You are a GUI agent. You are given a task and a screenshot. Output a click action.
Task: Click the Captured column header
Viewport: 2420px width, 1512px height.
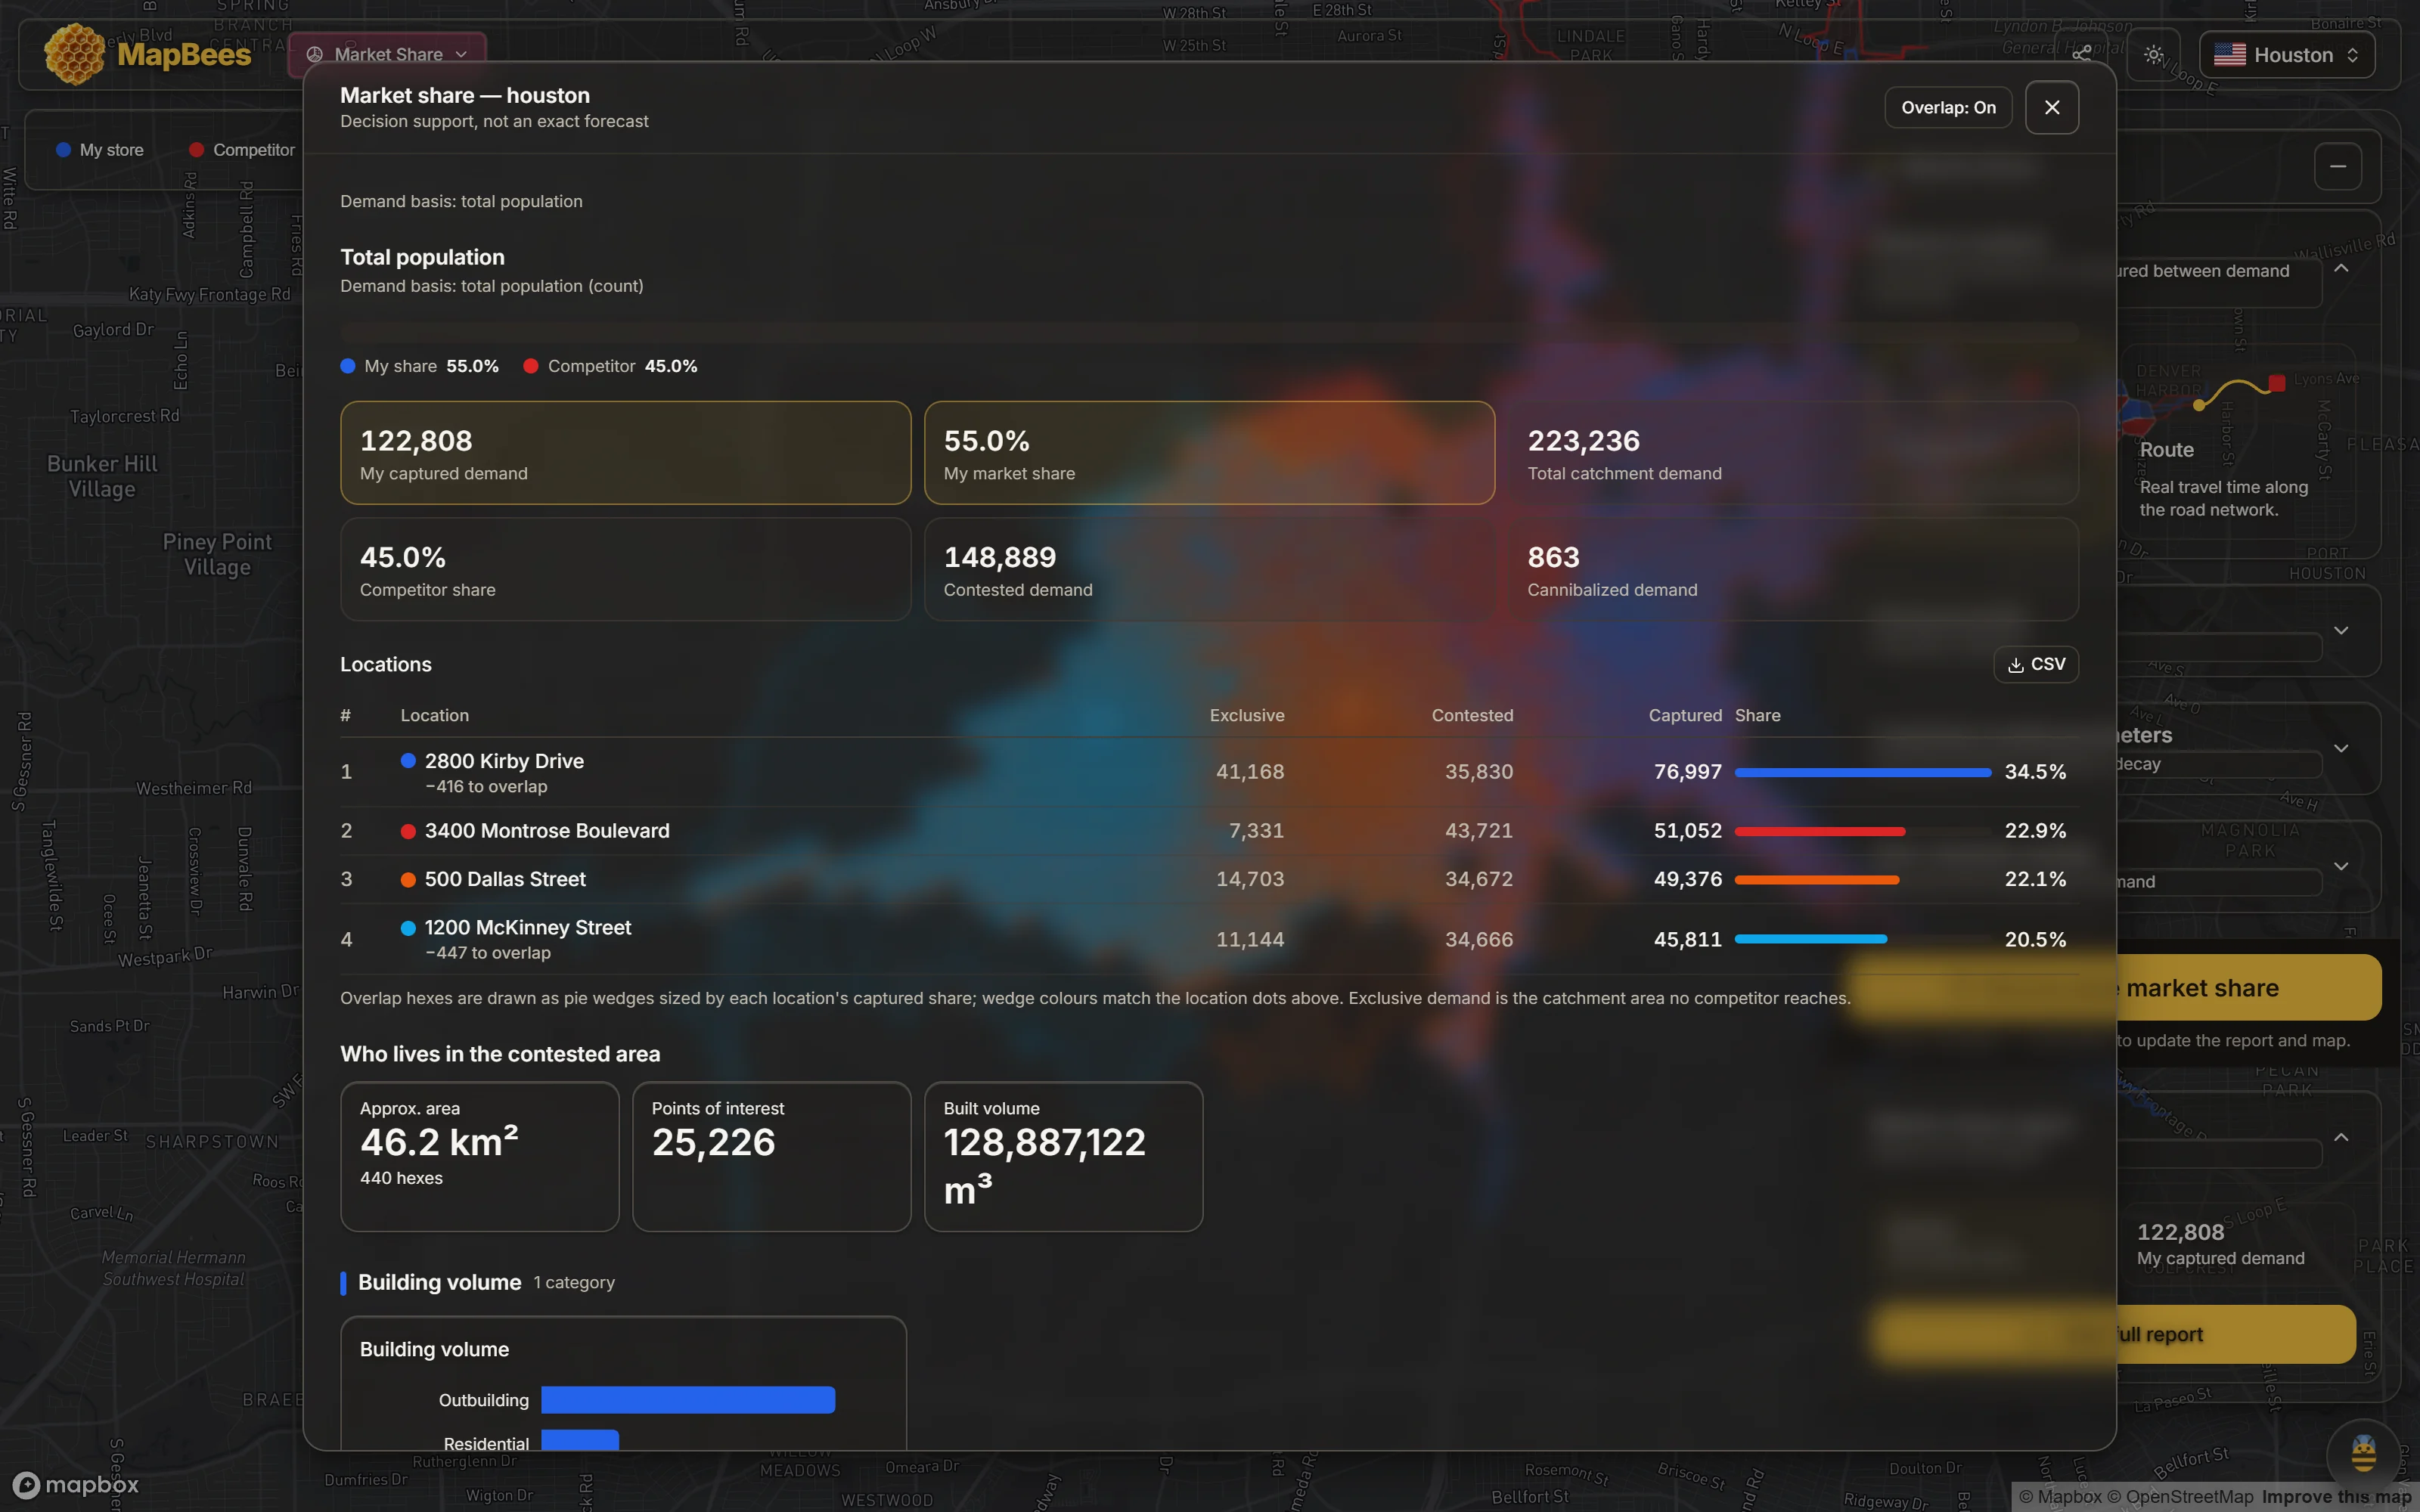click(1685, 715)
